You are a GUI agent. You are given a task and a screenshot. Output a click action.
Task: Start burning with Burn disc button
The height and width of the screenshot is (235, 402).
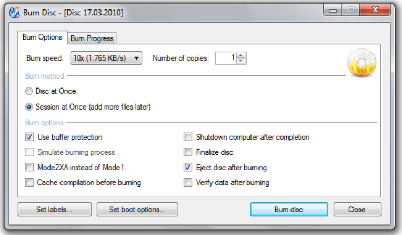(289, 209)
